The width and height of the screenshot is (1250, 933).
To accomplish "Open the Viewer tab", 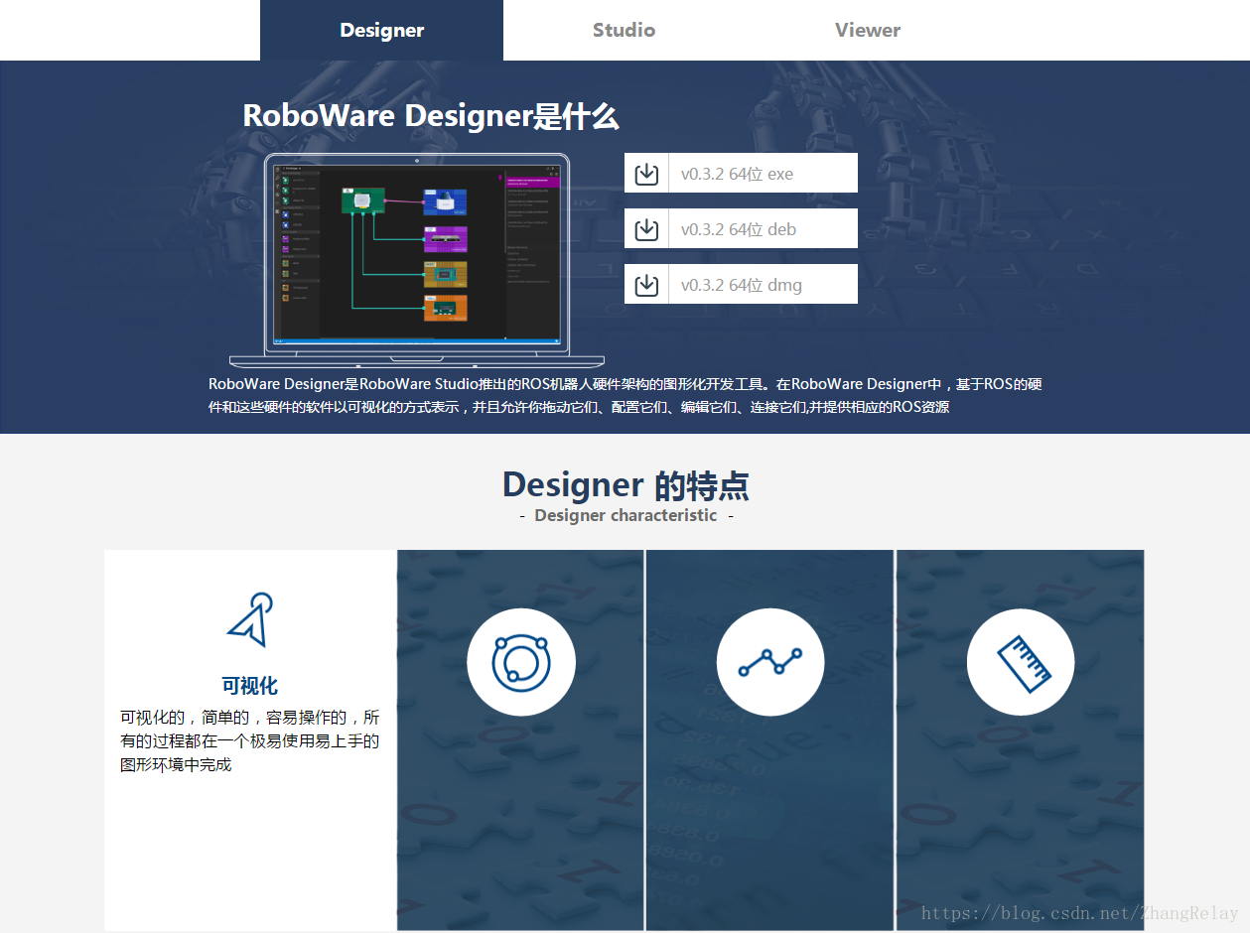I will 868,30.
